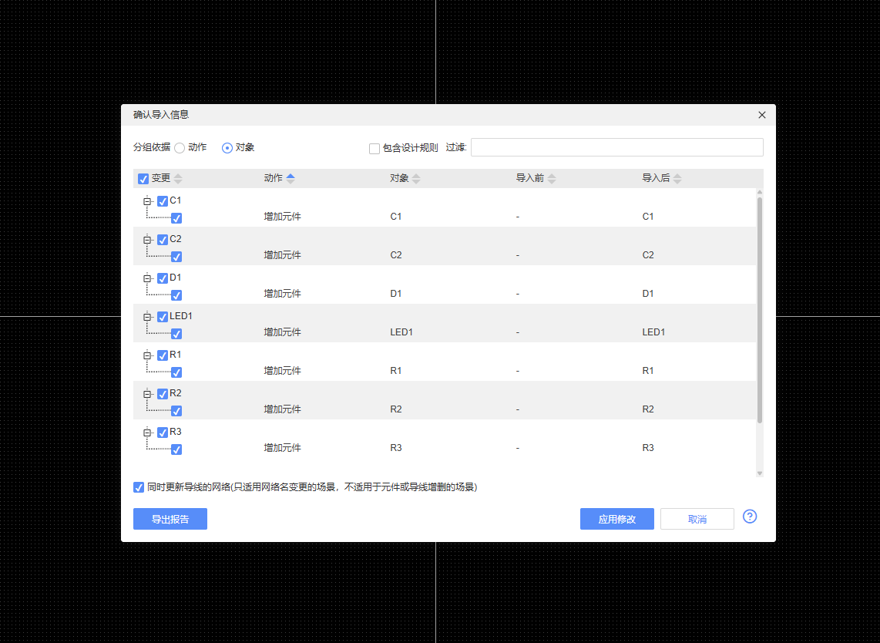
Task: Uncheck the LED1 group checkbox
Action: (163, 317)
